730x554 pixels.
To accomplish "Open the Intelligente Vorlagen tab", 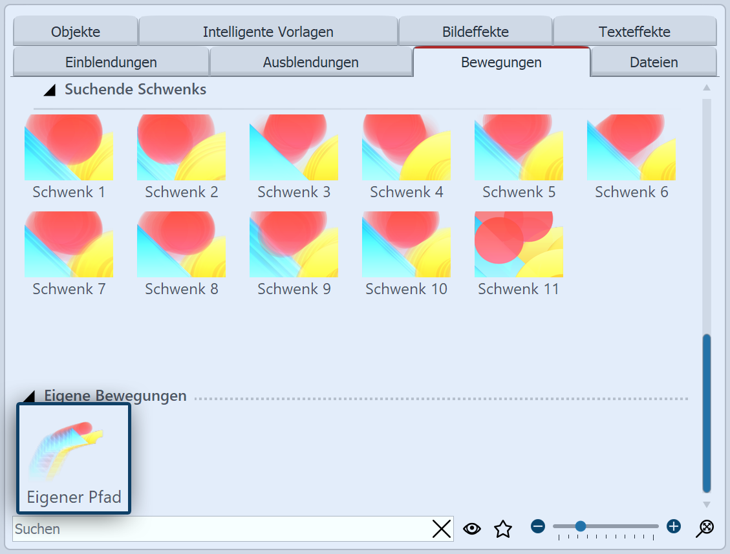I will pyautogui.click(x=268, y=31).
